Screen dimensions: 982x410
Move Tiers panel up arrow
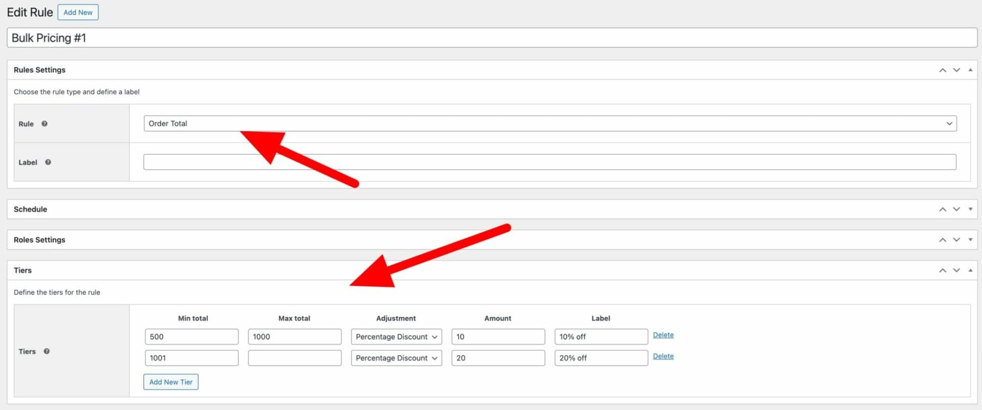pyautogui.click(x=943, y=271)
